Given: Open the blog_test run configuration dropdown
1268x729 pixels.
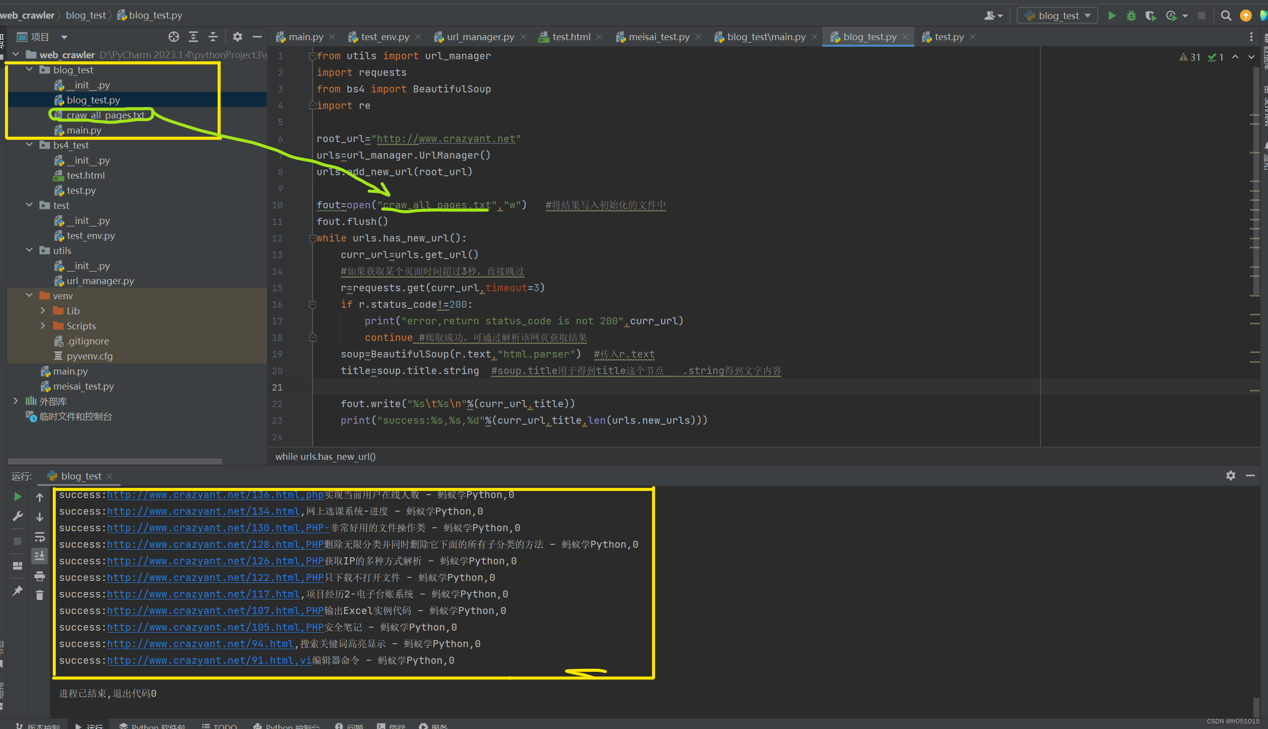Looking at the screenshot, I should coord(1058,16).
